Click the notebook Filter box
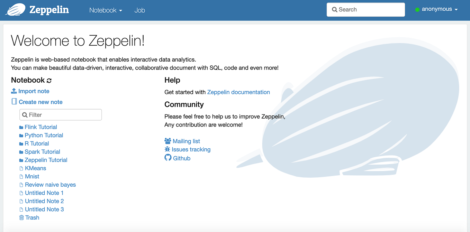Screen dimensions: 470x232 (x=61, y=114)
